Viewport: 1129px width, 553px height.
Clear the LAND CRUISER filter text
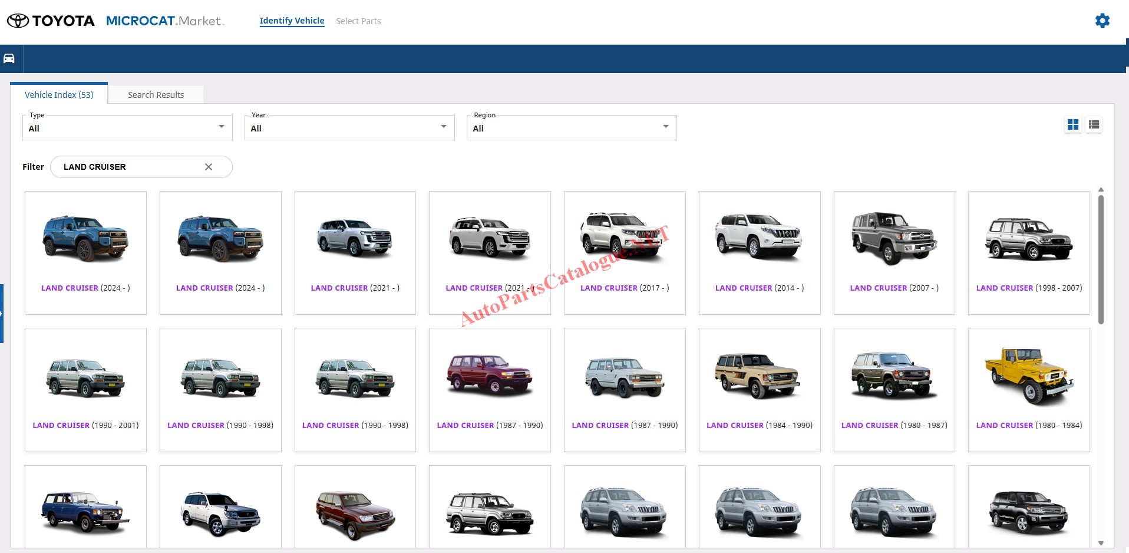click(209, 167)
